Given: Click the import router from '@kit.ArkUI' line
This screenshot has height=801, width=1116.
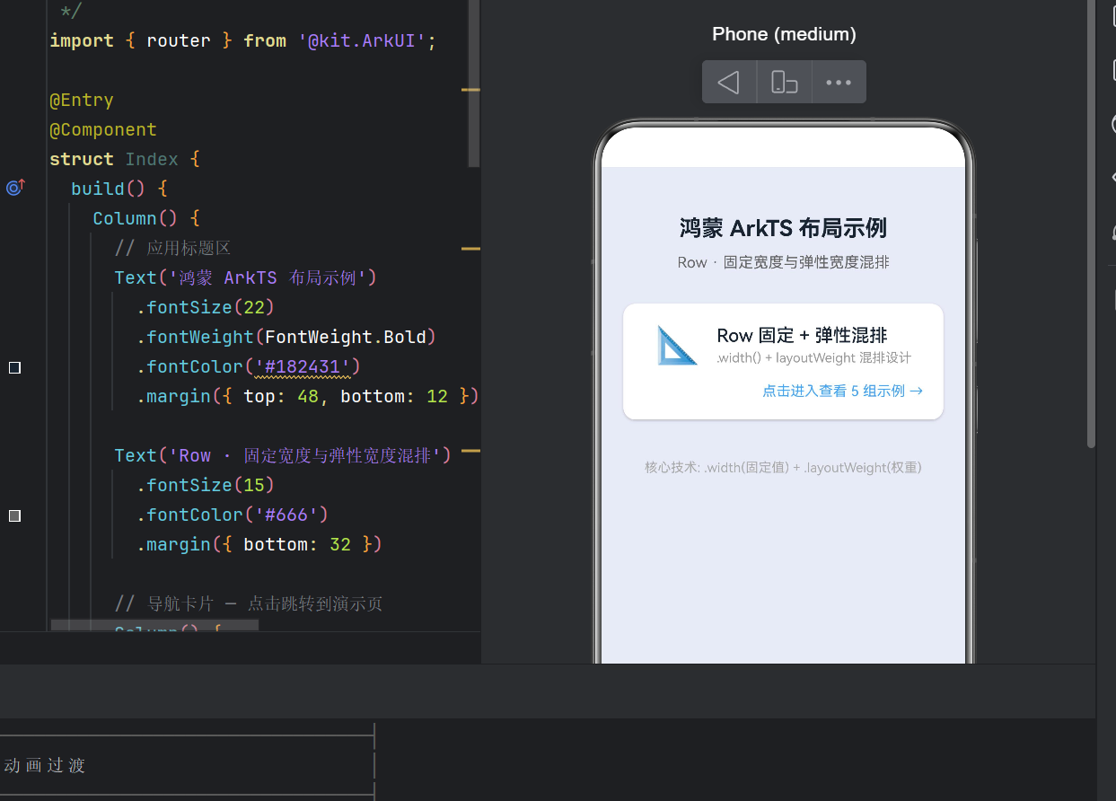Looking at the screenshot, I should [x=242, y=40].
